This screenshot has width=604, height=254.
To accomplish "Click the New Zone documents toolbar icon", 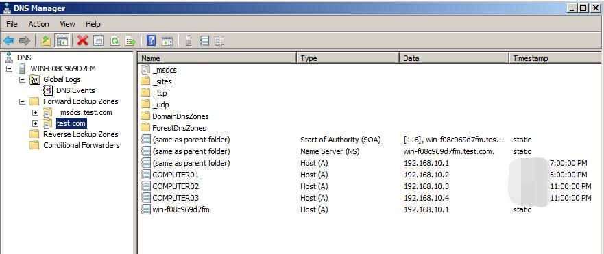I will pos(219,40).
